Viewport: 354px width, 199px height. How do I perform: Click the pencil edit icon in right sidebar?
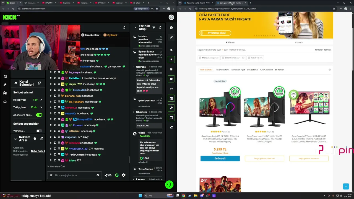pyautogui.click(x=171, y=37)
